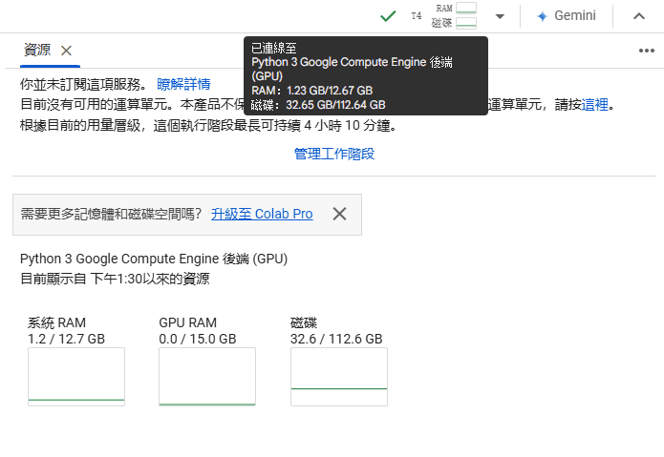
Task: Expand the runtime connection dropdown arrow
Action: pyautogui.click(x=500, y=16)
